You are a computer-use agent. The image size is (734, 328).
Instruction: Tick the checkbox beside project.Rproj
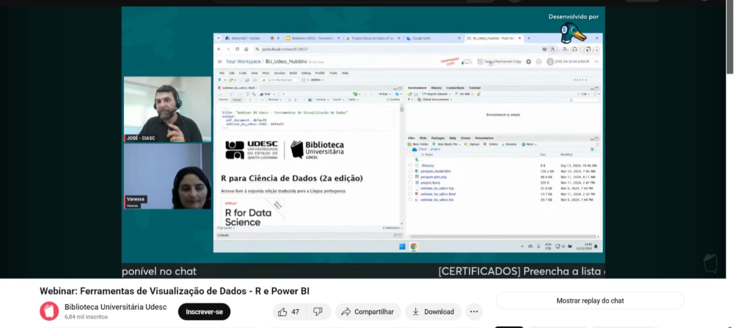click(411, 183)
